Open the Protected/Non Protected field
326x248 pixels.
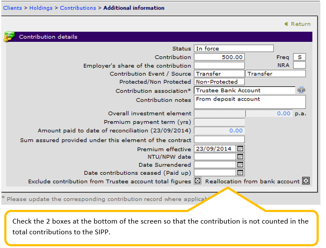point(219,82)
